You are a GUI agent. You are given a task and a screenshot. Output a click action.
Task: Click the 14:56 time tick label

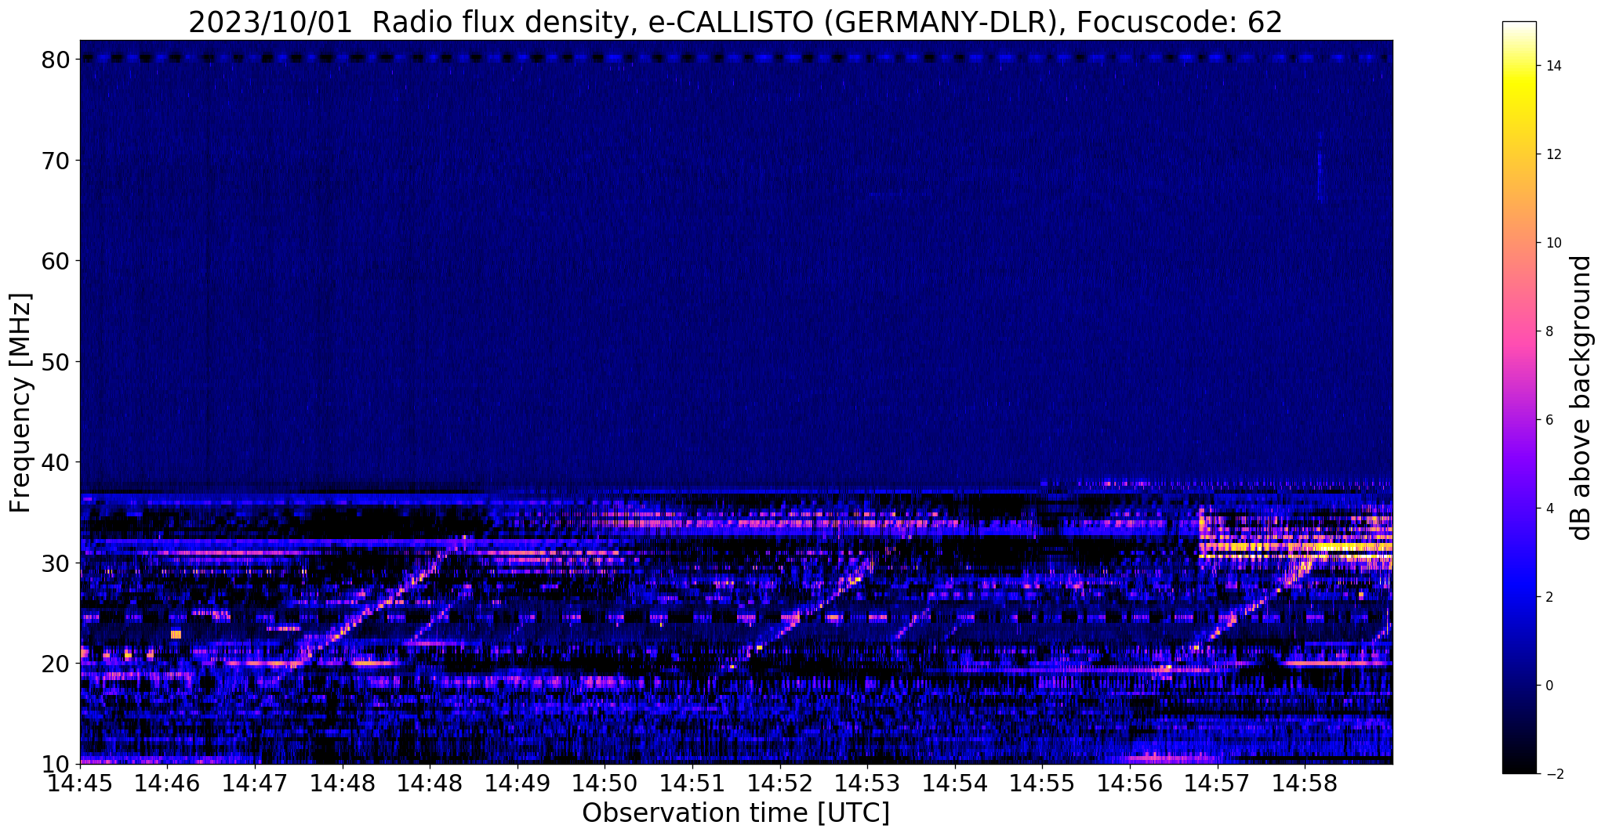(x=1130, y=784)
